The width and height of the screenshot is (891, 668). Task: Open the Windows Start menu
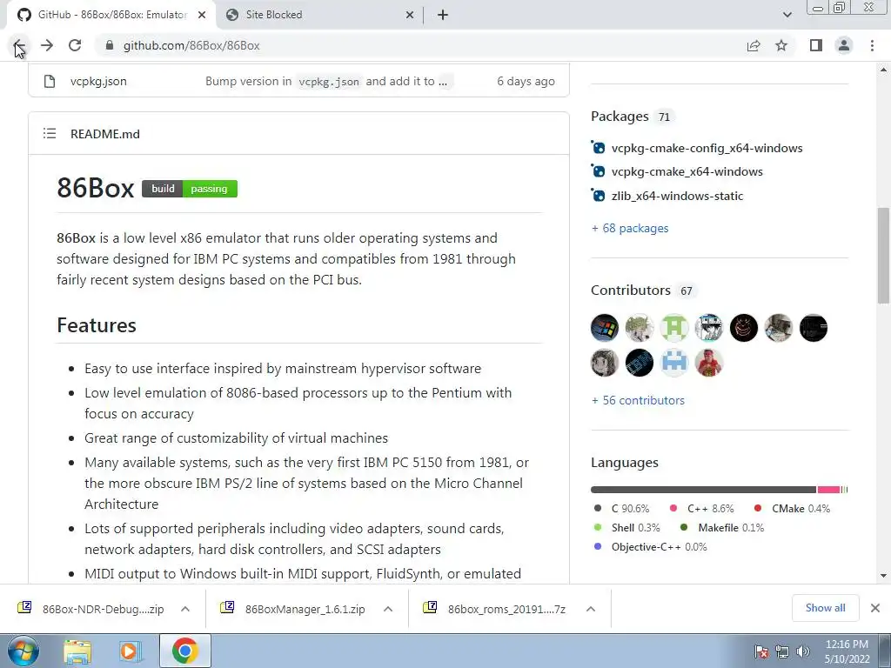(x=23, y=651)
